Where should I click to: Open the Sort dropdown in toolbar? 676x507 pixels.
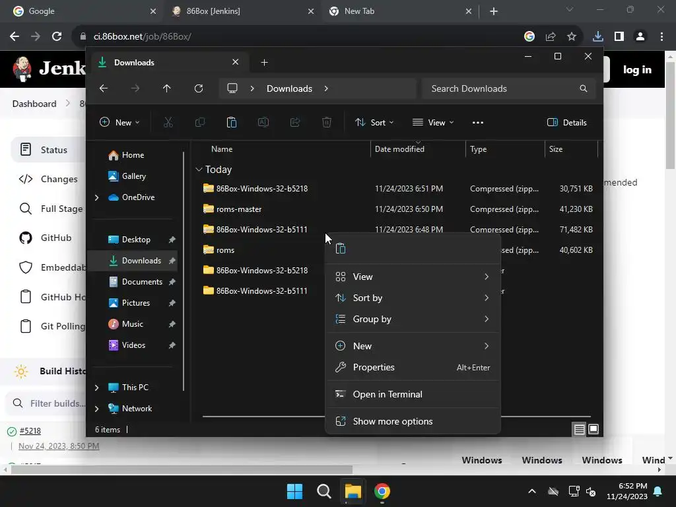pyautogui.click(x=374, y=122)
